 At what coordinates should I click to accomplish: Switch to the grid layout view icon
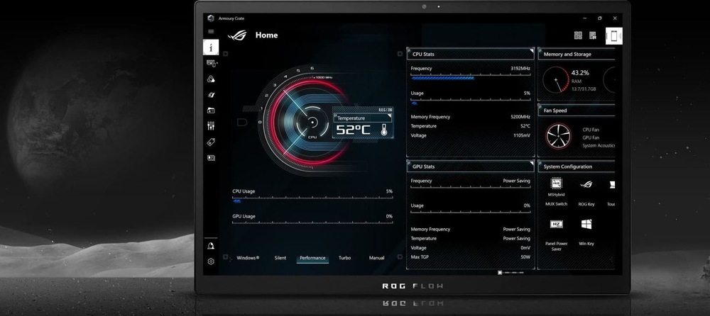tap(578, 35)
